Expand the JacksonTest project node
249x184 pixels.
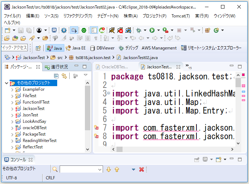pos(12,109)
